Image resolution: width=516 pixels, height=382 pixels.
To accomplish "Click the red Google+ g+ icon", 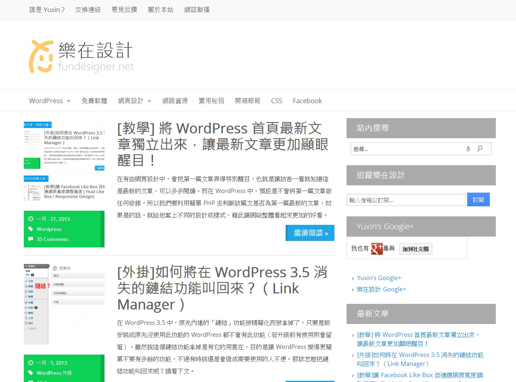I will point(377,249).
